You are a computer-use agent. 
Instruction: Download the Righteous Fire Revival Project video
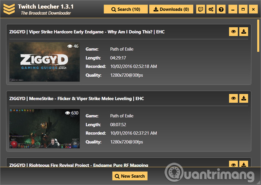(x=244, y=164)
